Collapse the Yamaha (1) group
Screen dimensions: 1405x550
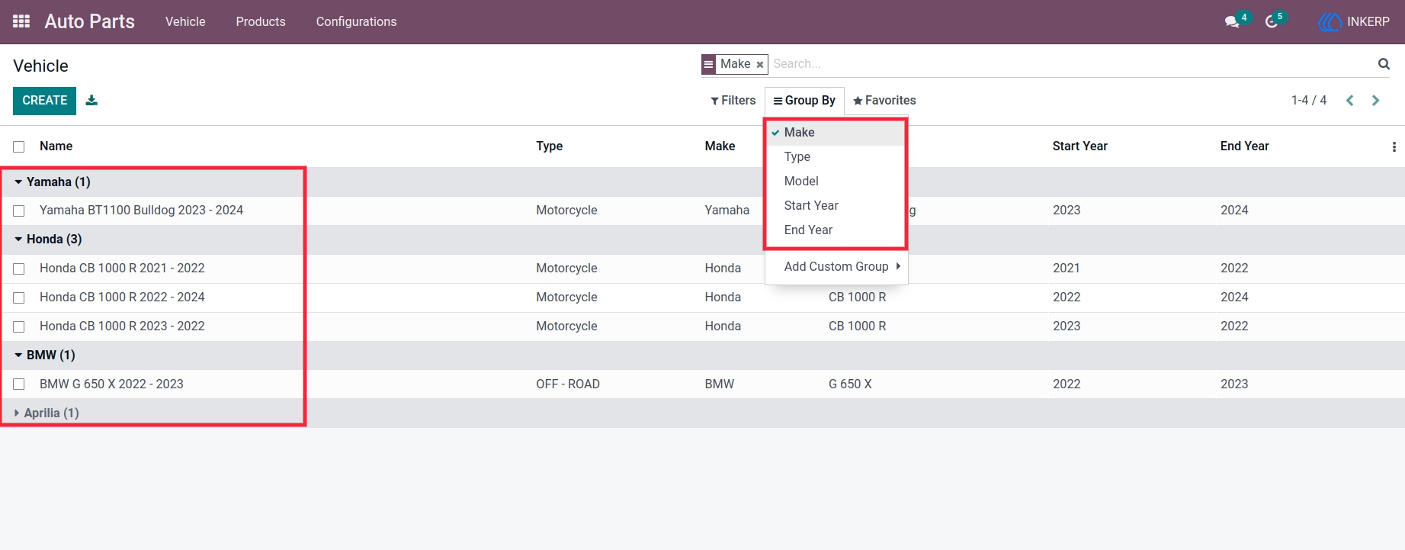[x=52, y=182]
